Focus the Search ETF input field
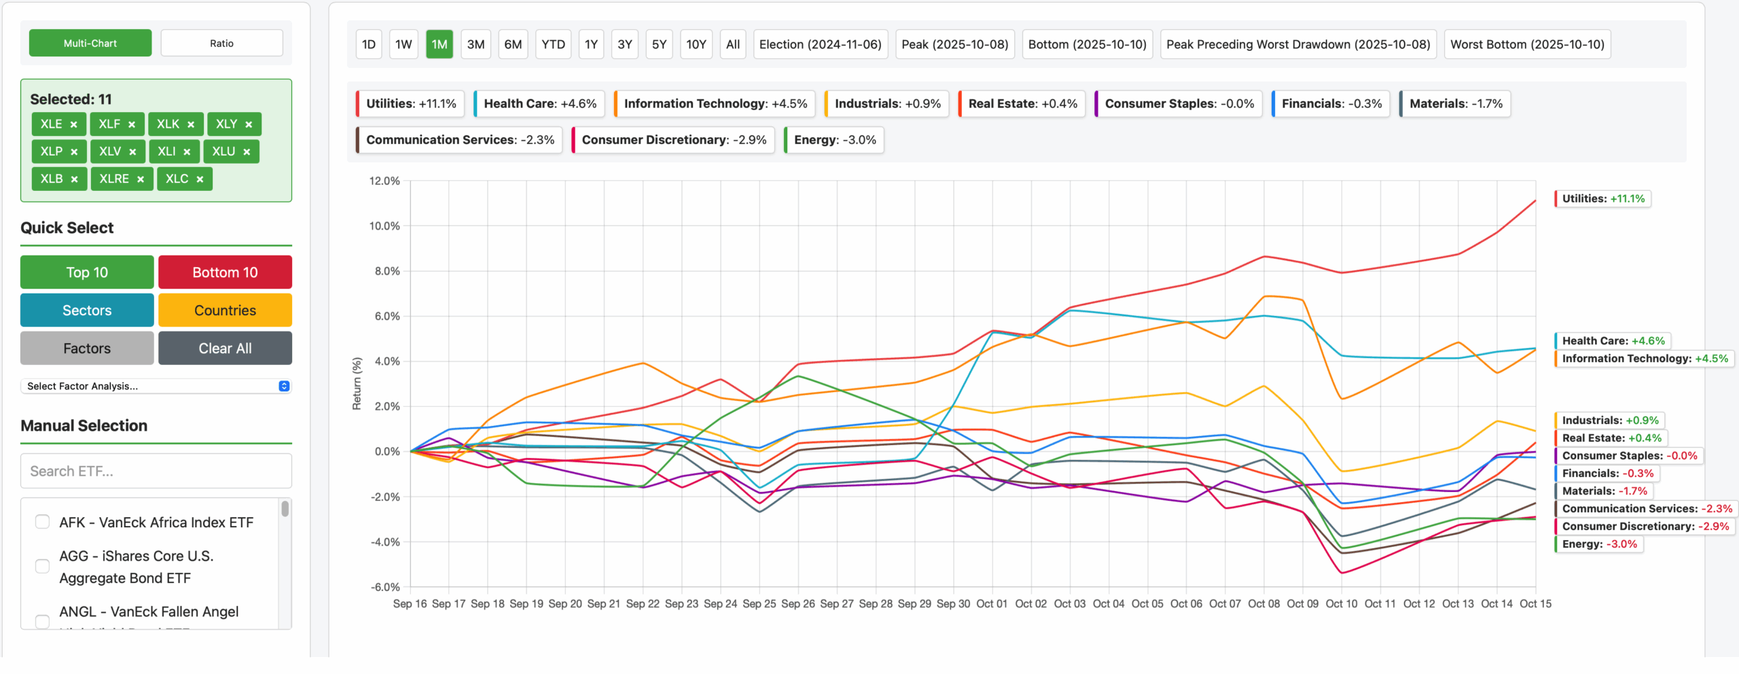The width and height of the screenshot is (1739, 674). 156,471
